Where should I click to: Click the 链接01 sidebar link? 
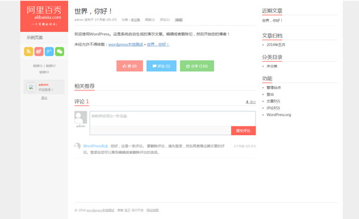point(38,66)
